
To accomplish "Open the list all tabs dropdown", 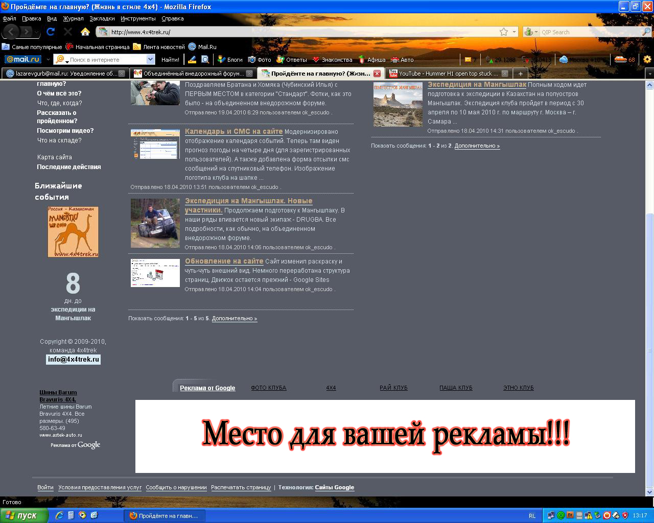I will point(649,74).
